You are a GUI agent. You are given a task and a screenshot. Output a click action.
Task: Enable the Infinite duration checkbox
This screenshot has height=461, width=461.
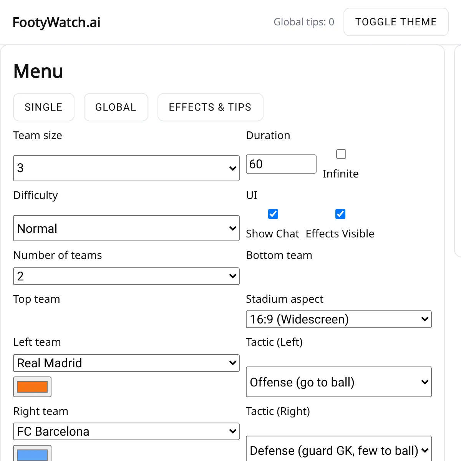[341, 154]
